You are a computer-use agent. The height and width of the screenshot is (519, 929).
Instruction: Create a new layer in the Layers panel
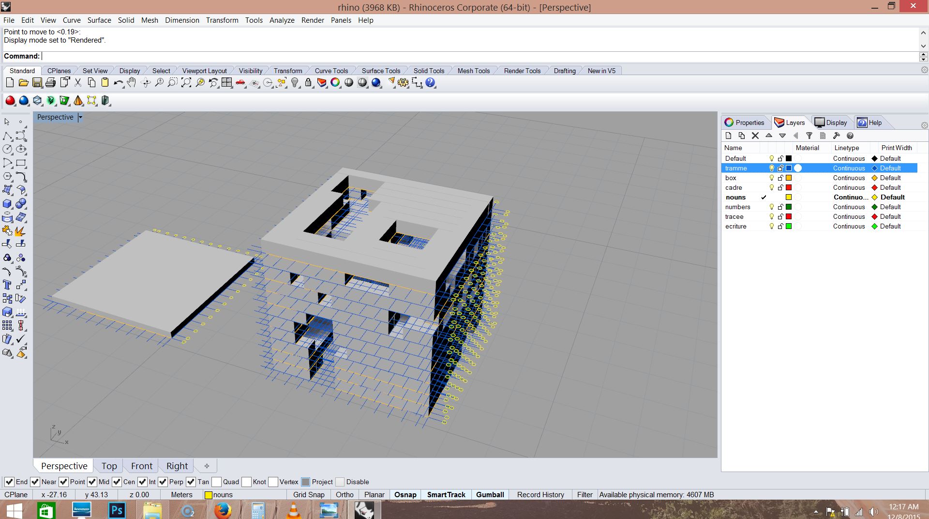729,136
